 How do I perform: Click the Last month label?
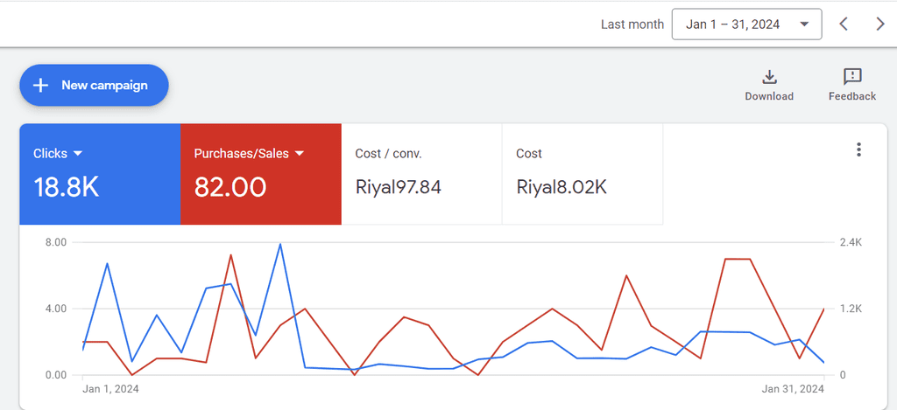632,24
